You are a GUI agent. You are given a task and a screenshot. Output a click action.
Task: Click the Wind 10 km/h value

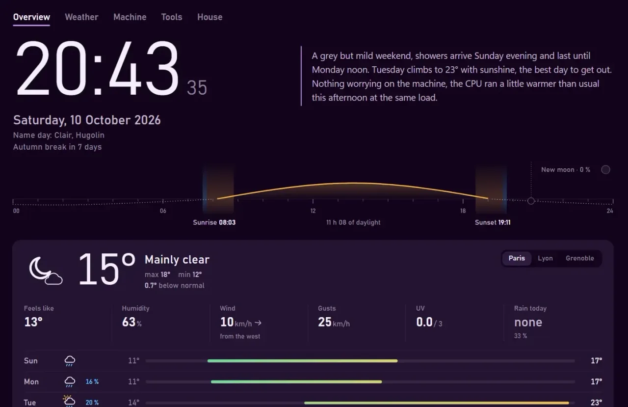(236, 323)
